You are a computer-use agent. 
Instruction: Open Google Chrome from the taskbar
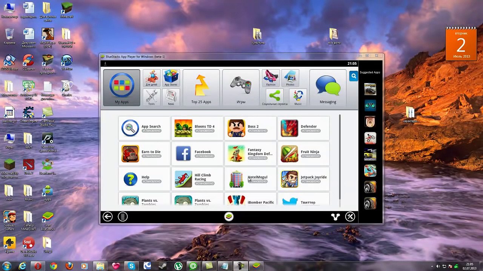pos(54,266)
